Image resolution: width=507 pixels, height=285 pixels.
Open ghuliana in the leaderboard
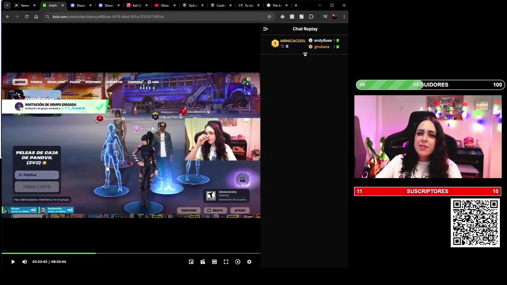(324, 47)
